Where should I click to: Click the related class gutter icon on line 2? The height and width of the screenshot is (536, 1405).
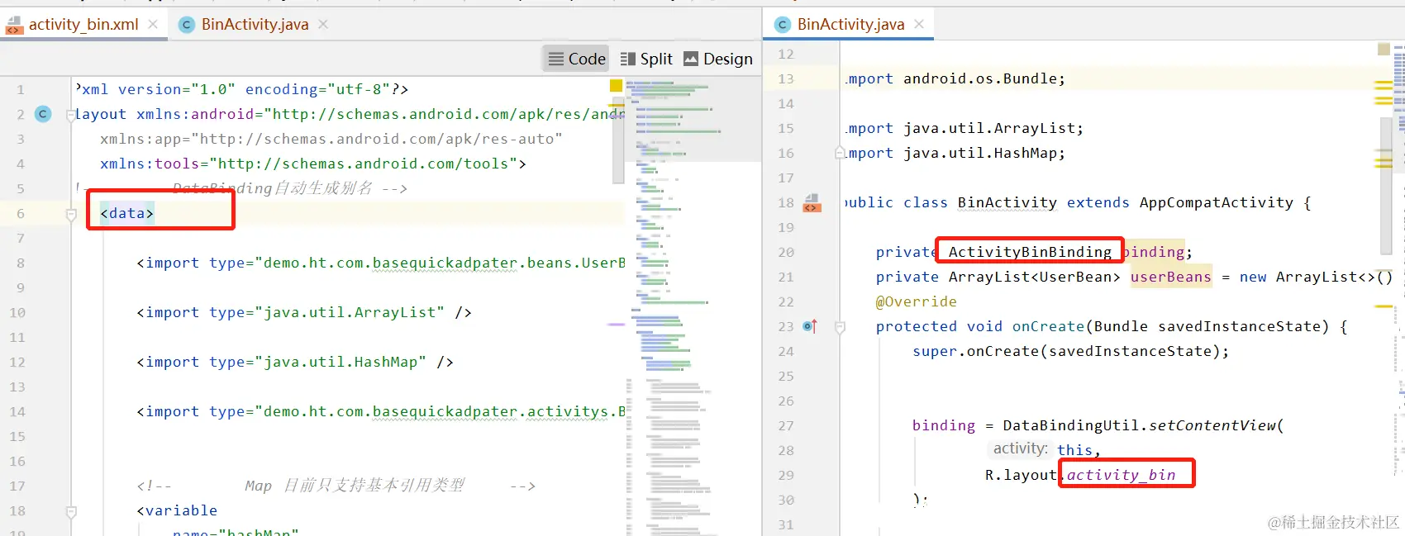[x=43, y=114]
